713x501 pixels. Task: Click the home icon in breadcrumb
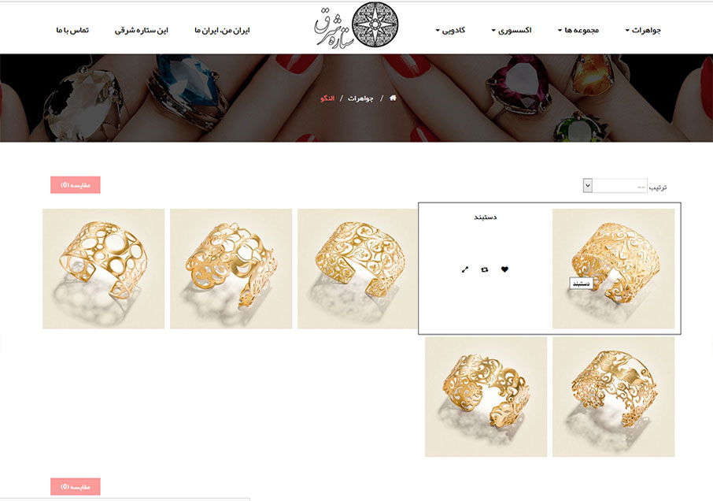click(x=393, y=98)
